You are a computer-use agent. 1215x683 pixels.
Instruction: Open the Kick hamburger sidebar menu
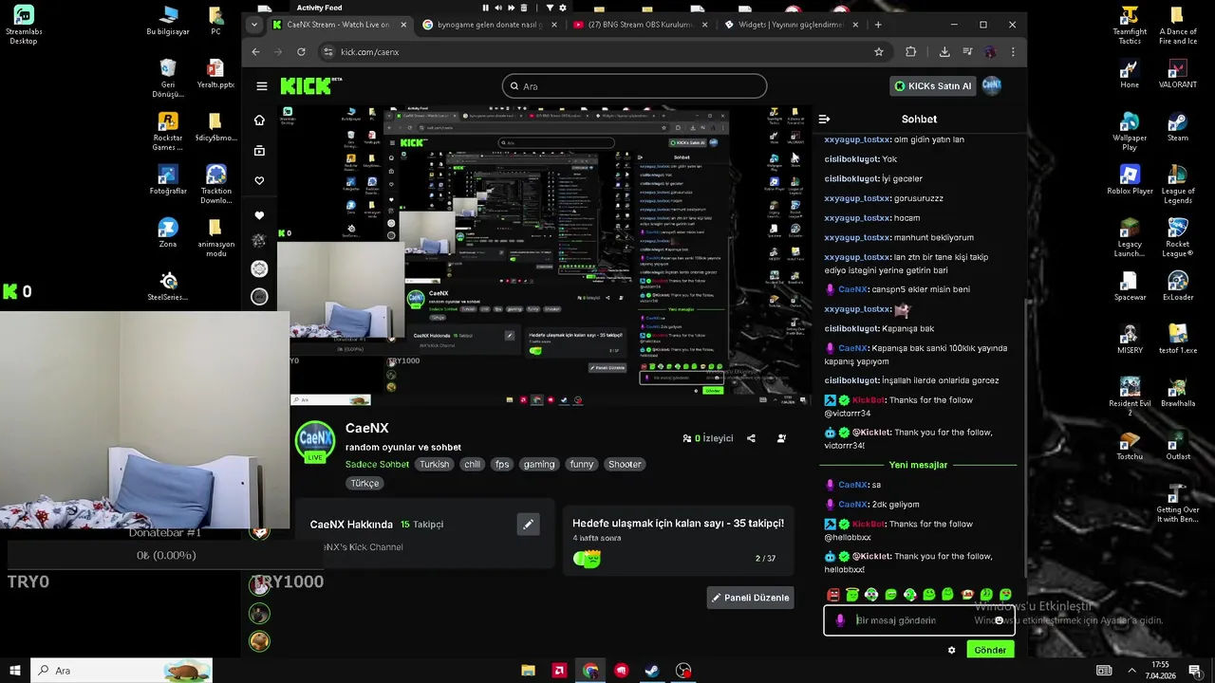[262, 86]
